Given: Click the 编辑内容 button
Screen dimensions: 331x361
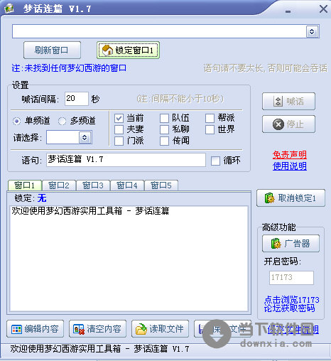Looking at the screenshot, I should [x=36, y=329].
